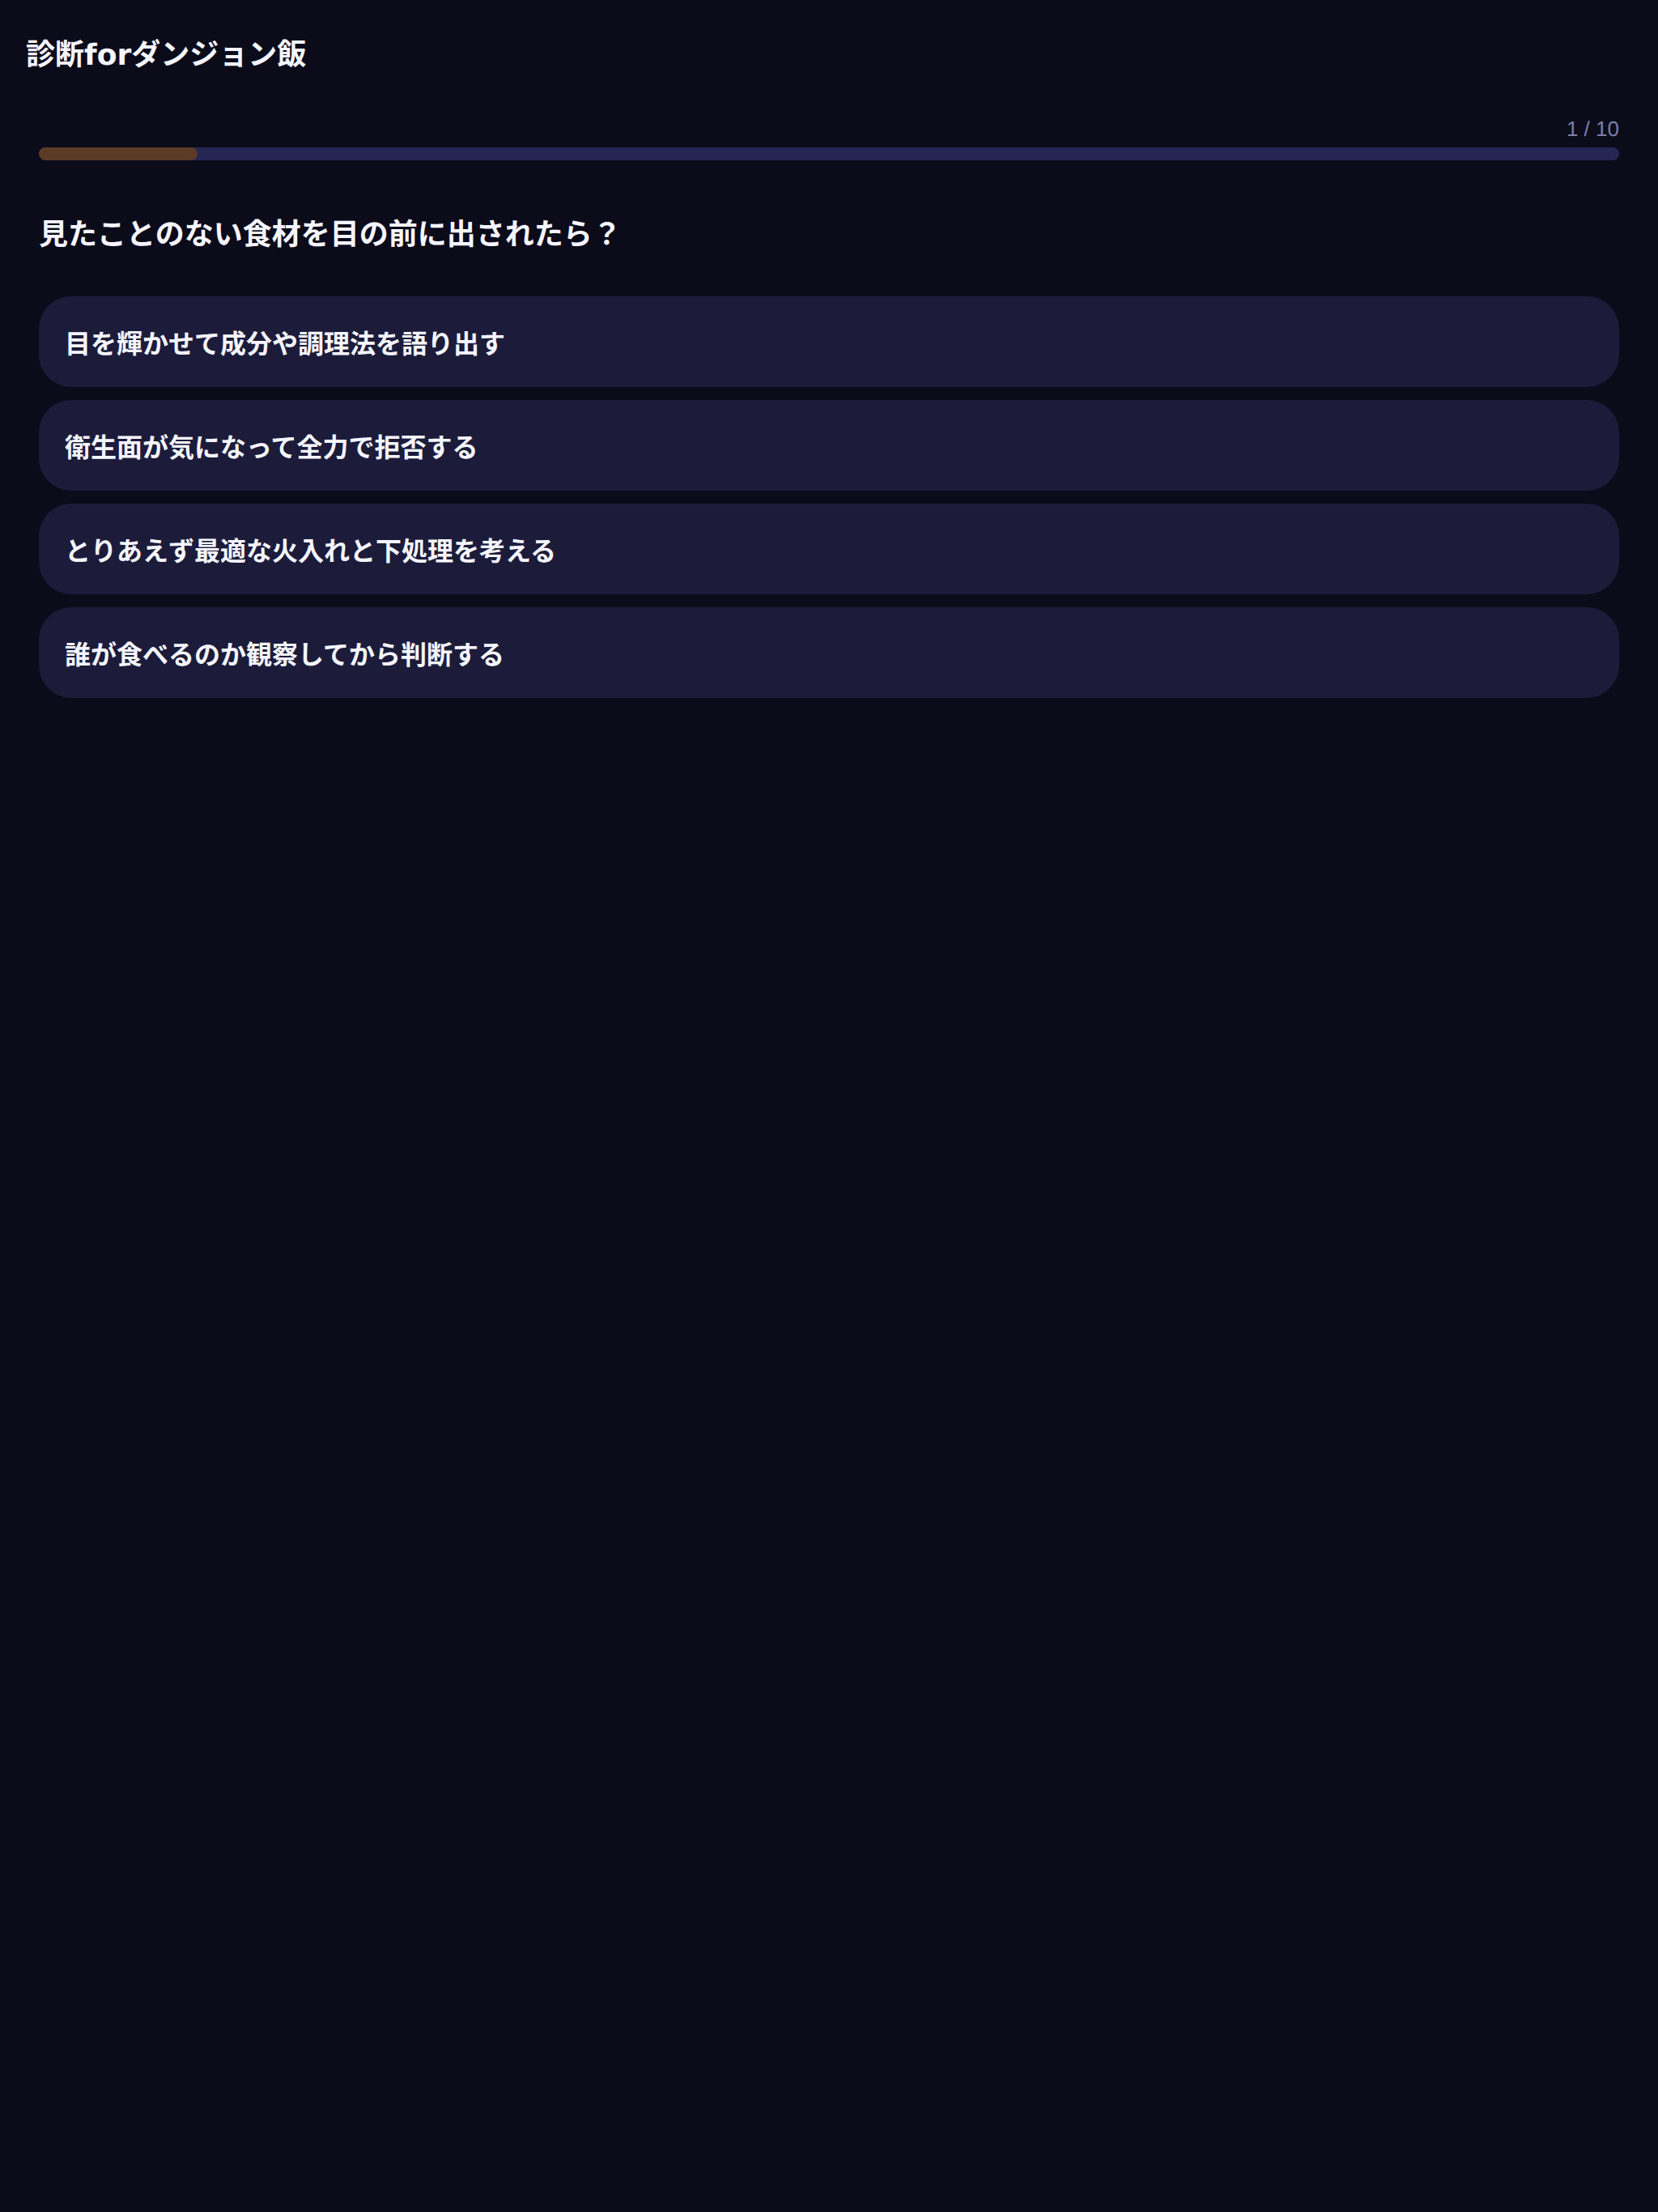Return home via the ダンジョン飯 header title
Image resolution: width=1658 pixels, height=2212 pixels.
click(166, 53)
